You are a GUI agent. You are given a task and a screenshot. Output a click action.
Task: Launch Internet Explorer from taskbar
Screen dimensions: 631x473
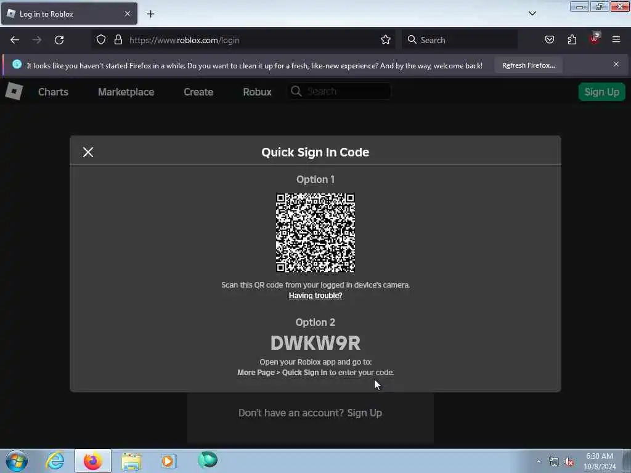pyautogui.click(x=55, y=461)
